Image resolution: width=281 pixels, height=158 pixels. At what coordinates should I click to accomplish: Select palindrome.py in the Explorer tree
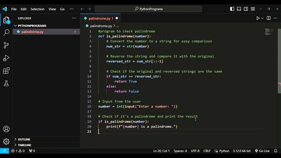(46, 32)
